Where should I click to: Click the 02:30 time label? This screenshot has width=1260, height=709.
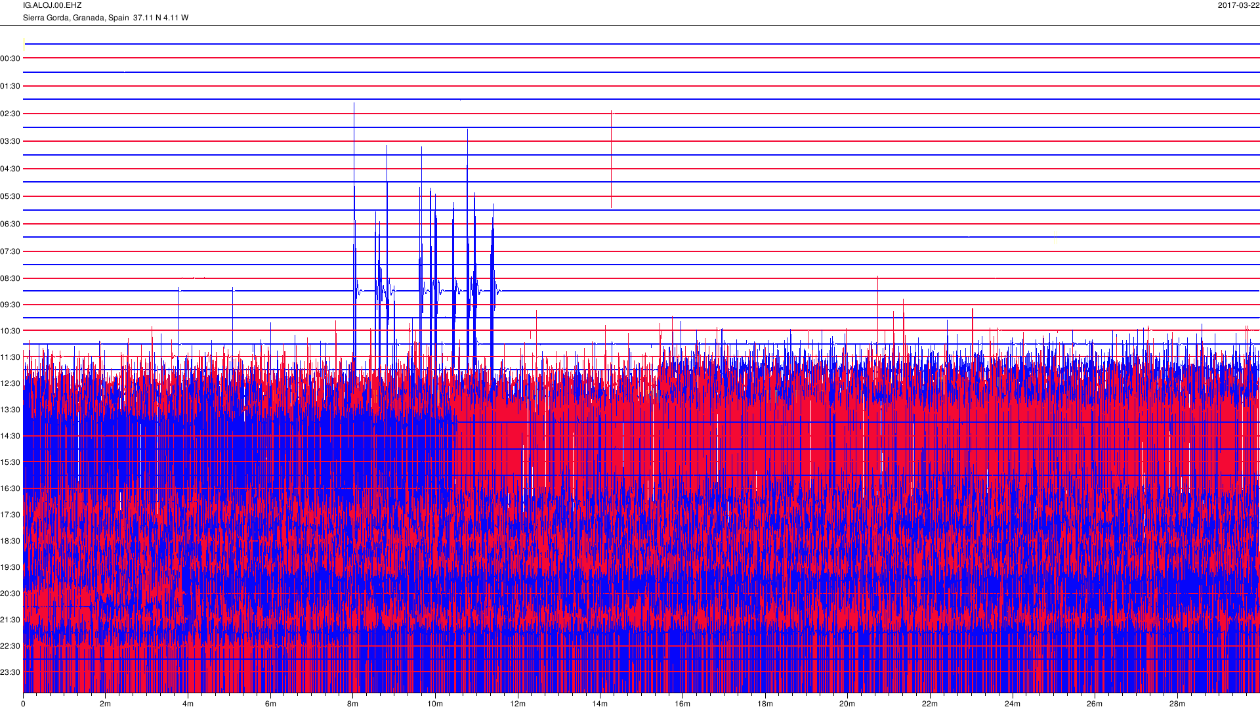pos(10,114)
